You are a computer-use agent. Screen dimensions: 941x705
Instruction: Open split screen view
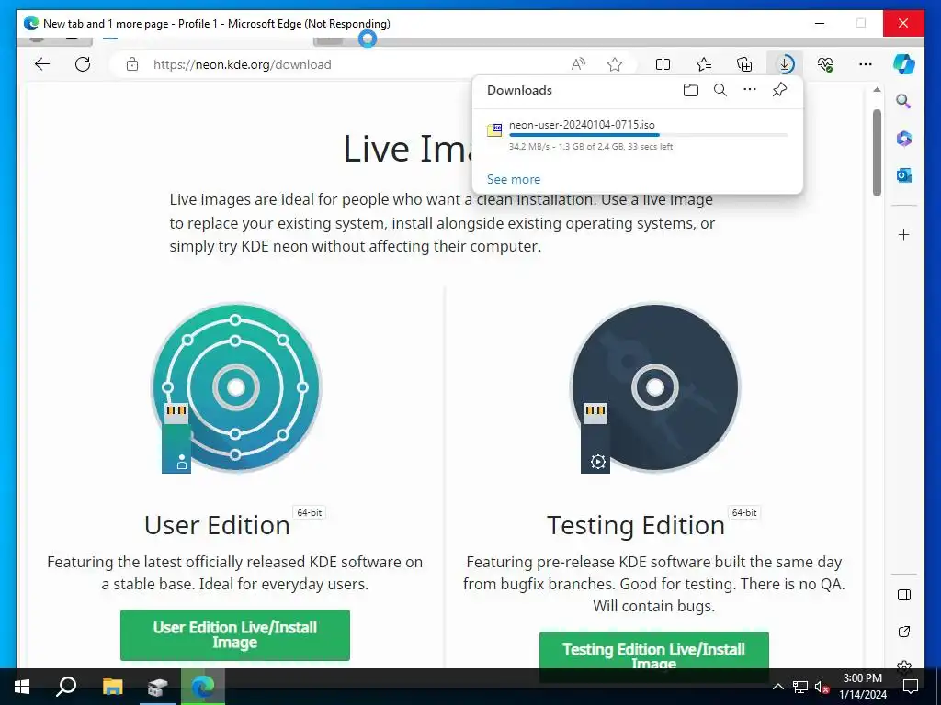(x=663, y=64)
